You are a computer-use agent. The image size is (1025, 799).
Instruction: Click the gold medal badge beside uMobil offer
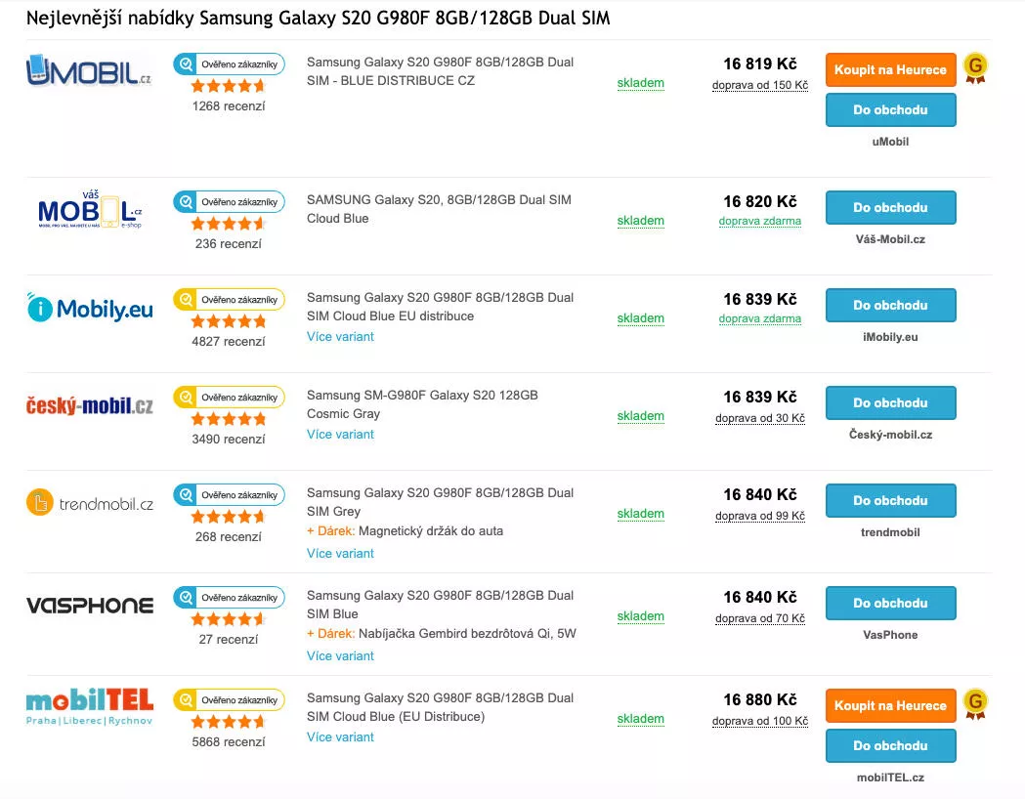[x=975, y=68]
